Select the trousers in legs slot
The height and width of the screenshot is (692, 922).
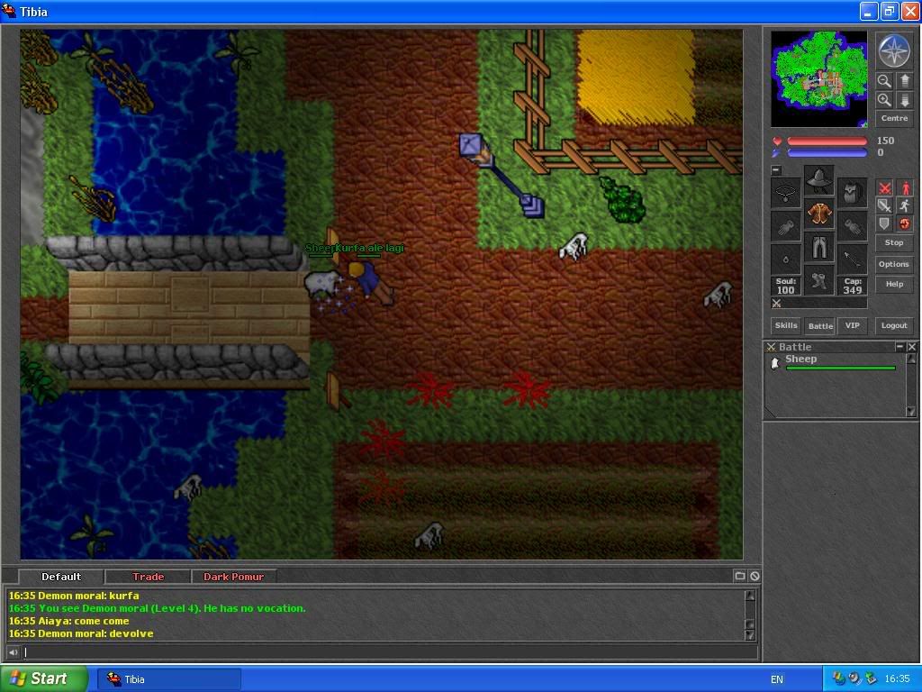[818, 247]
